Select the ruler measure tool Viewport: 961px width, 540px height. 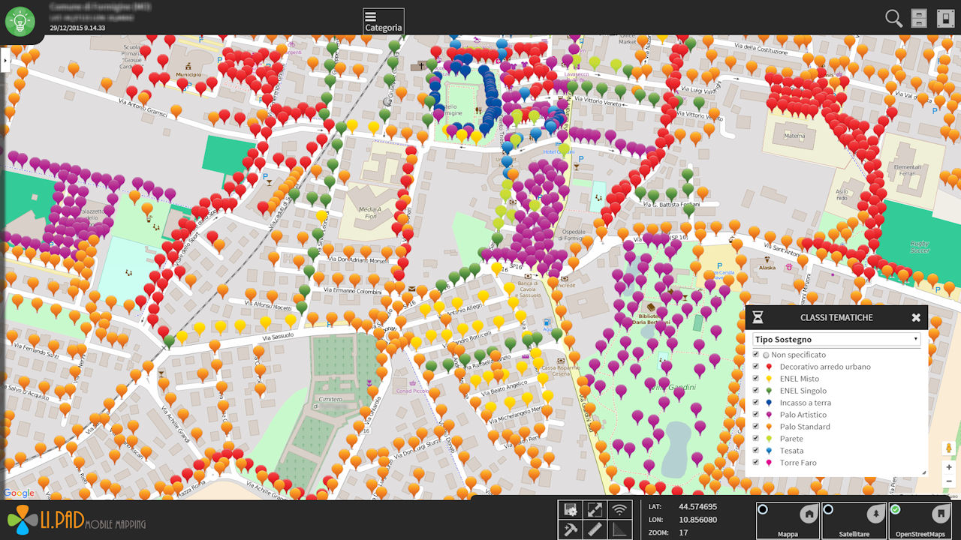tap(595, 529)
